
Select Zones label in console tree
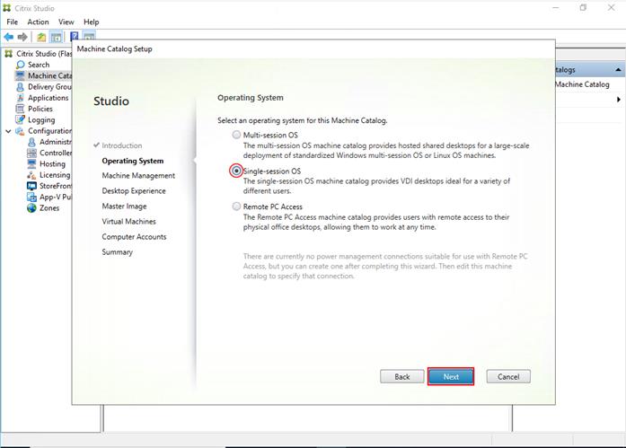click(49, 208)
